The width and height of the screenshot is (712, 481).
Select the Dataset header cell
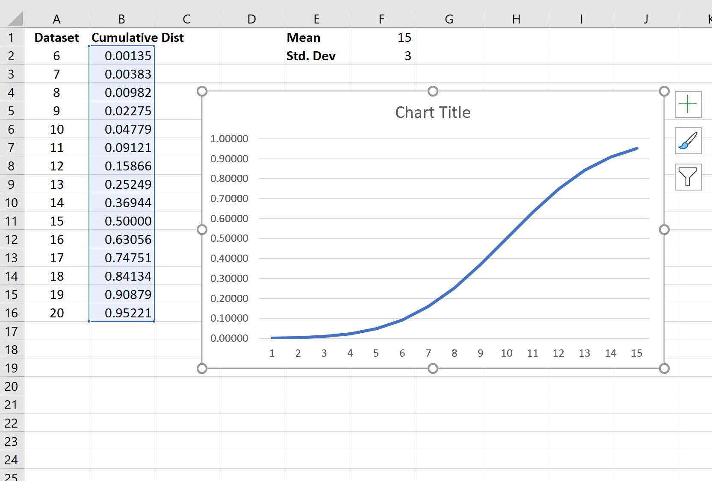56,38
